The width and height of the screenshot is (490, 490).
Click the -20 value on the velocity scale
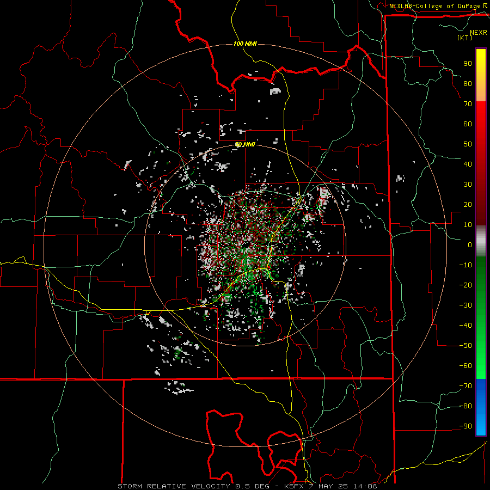click(465, 285)
